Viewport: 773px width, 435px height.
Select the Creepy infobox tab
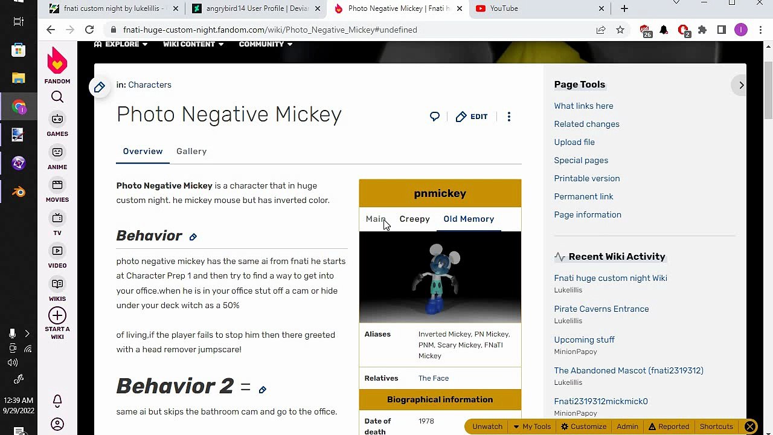414,219
